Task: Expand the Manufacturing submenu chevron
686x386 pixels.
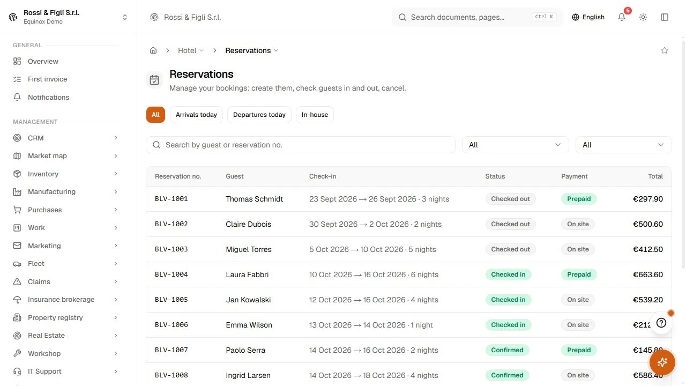Action: click(116, 192)
